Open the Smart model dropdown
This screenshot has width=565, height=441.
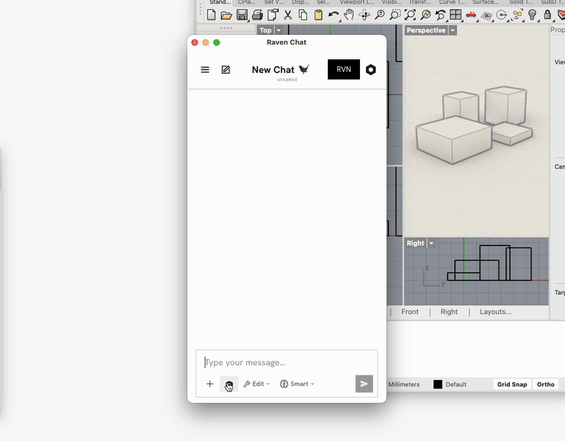pos(297,384)
